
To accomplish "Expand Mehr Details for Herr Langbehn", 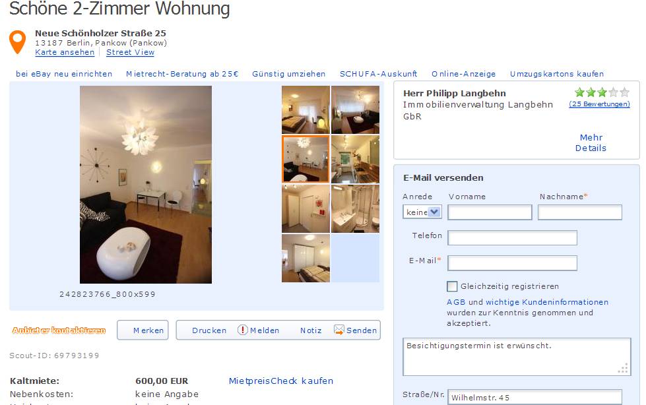I will tap(591, 142).
